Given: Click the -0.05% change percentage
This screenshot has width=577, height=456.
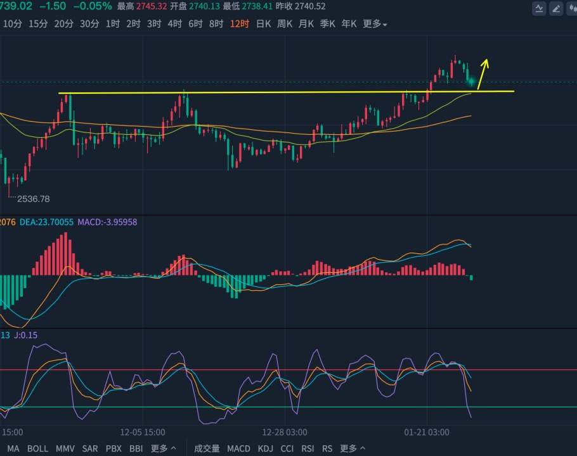Looking at the screenshot, I should pyautogui.click(x=93, y=6).
